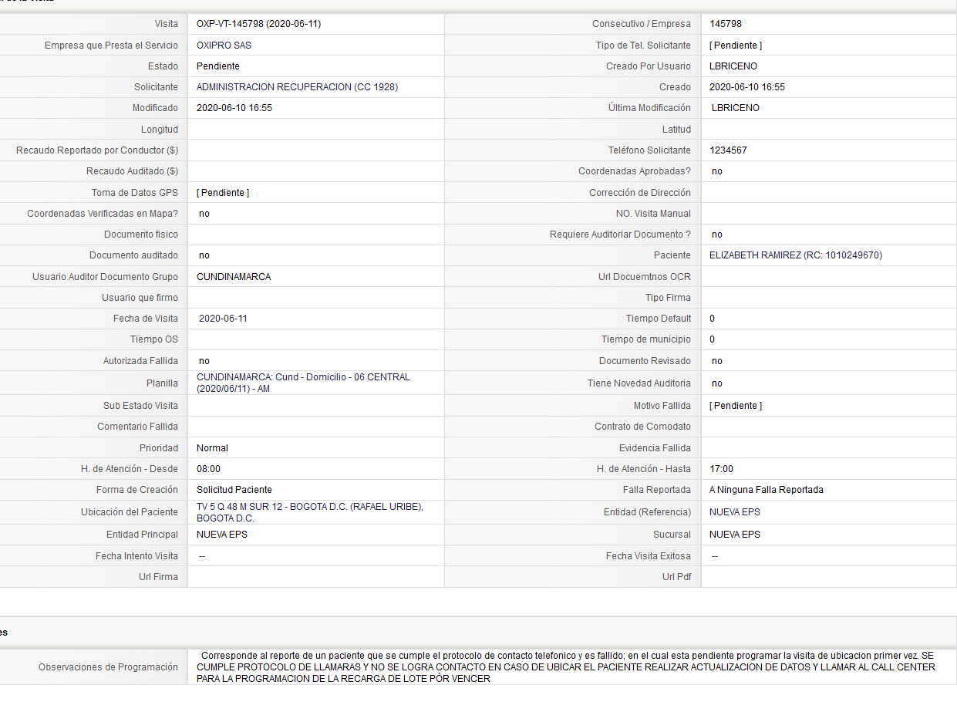Open patient ELIZABETH RAMIREZ (RC: 1010249670)
Viewport: 957px width, 702px height.
coord(796,255)
